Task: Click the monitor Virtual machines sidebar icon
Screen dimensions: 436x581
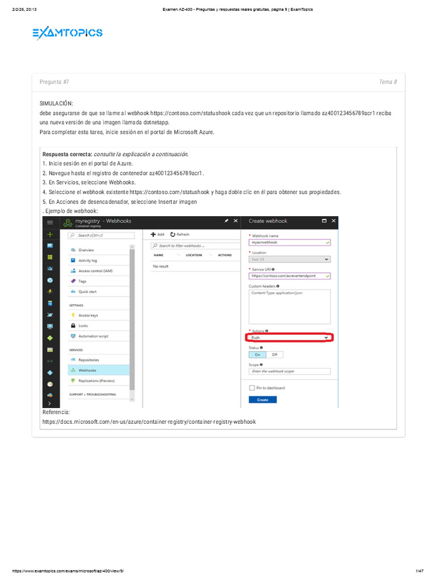Action: (50, 326)
